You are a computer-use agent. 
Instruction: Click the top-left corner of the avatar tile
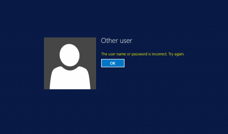coord(45,39)
